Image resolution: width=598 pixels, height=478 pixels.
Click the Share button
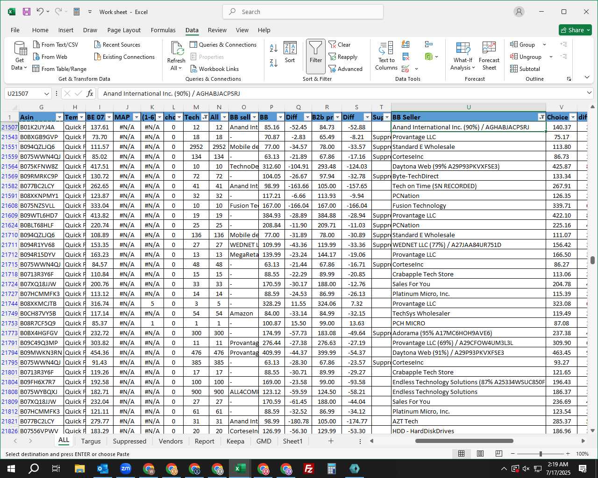(x=576, y=30)
